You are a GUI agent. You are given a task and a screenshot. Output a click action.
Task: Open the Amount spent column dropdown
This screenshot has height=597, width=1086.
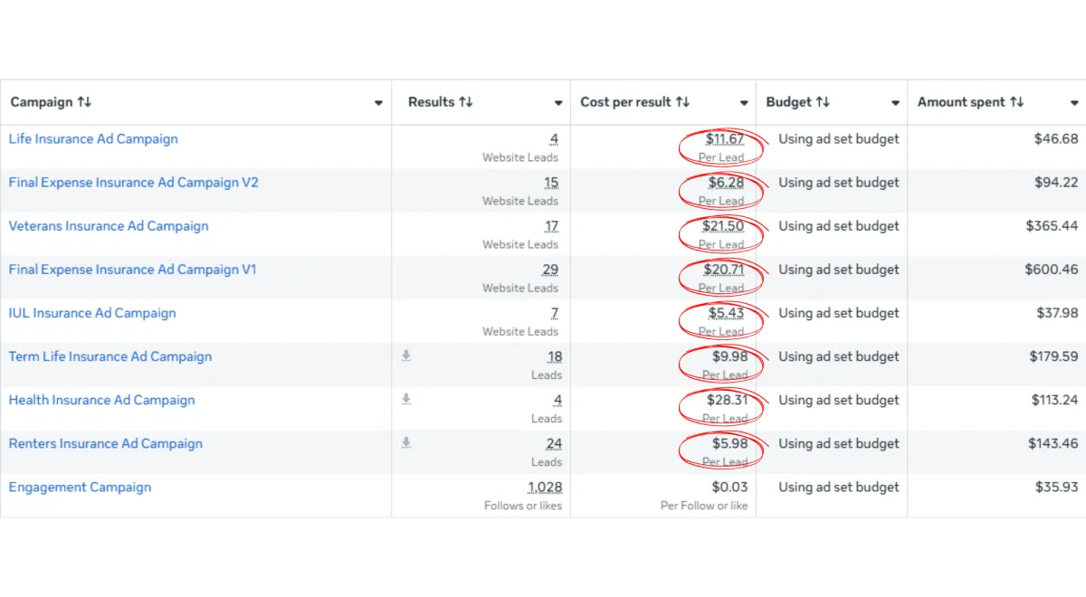(x=1074, y=103)
